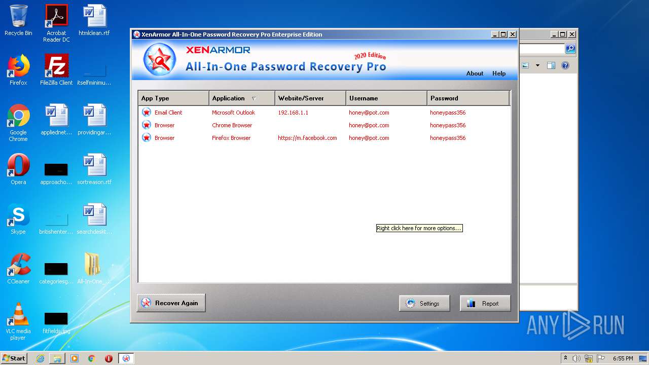Select the Chrome Browser application cell
Viewport: 649px width, 365px height.
click(x=232, y=125)
